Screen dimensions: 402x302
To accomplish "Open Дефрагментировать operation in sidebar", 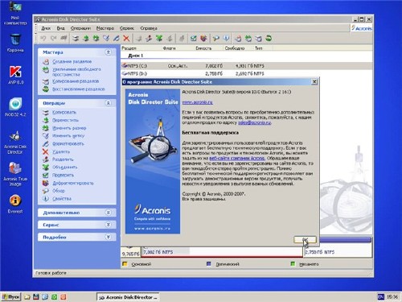I will pos(73,183).
